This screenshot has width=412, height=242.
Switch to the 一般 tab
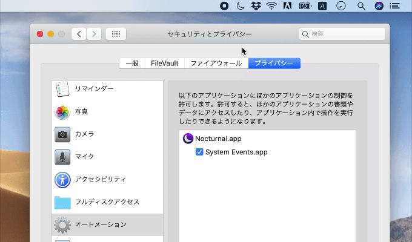click(x=132, y=64)
